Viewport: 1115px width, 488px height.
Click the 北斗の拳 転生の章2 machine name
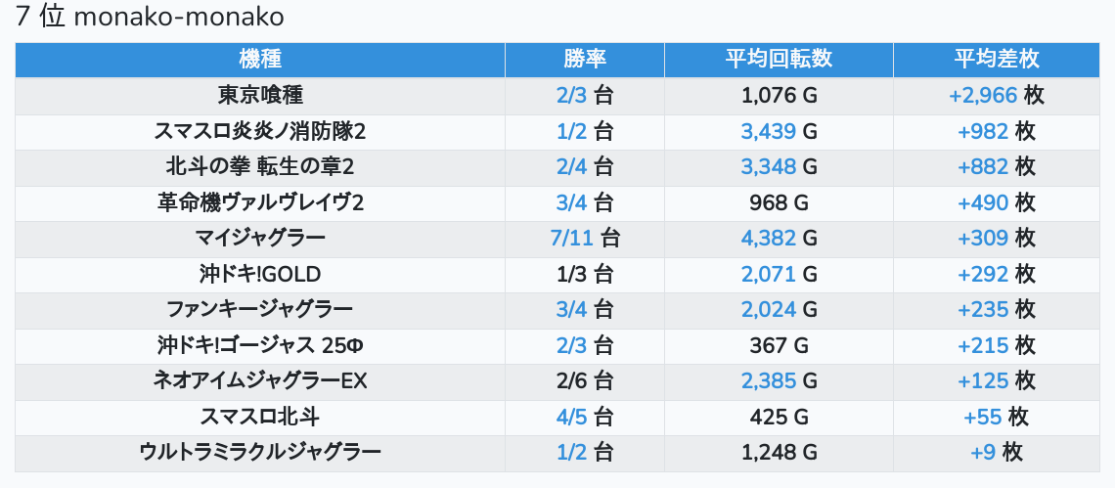(x=259, y=167)
